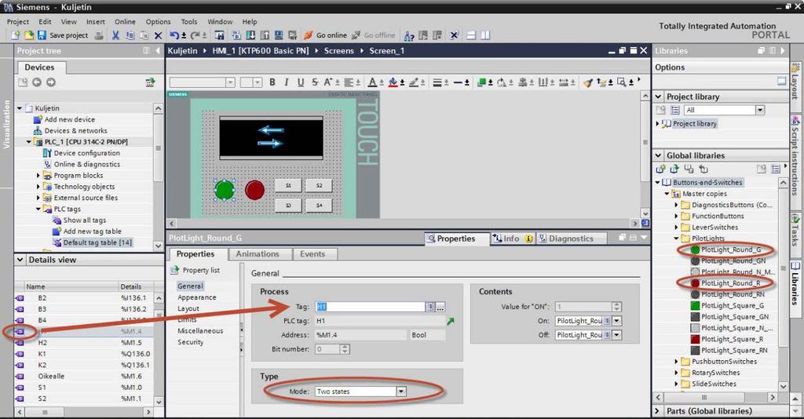Select Appearance in property list
The width and height of the screenshot is (804, 419).
click(197, 297)
